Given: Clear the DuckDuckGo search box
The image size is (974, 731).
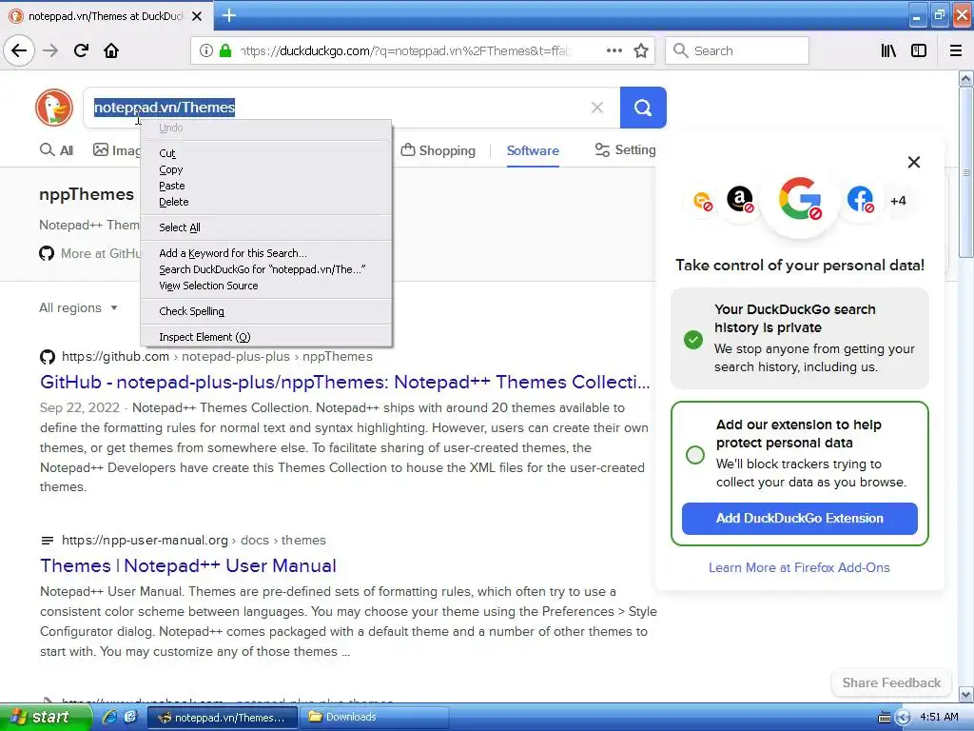Looking at the screenshot, I should 597,108.
